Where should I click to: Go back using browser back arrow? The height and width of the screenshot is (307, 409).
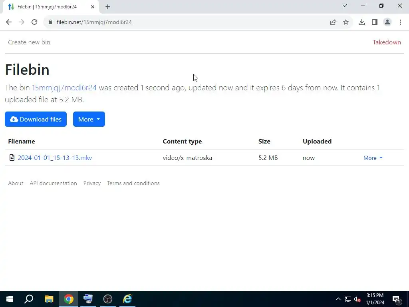click(9, 22)
